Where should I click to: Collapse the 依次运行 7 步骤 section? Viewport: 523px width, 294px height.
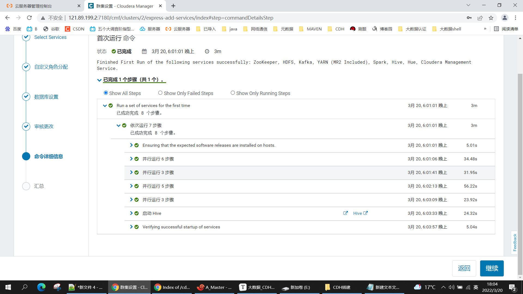point(118,125)
